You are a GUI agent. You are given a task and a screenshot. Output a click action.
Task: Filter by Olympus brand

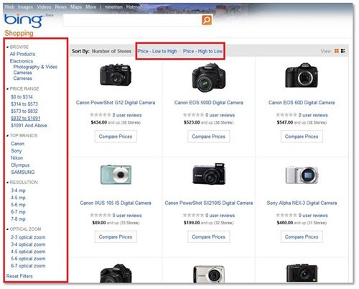point(20,165)
